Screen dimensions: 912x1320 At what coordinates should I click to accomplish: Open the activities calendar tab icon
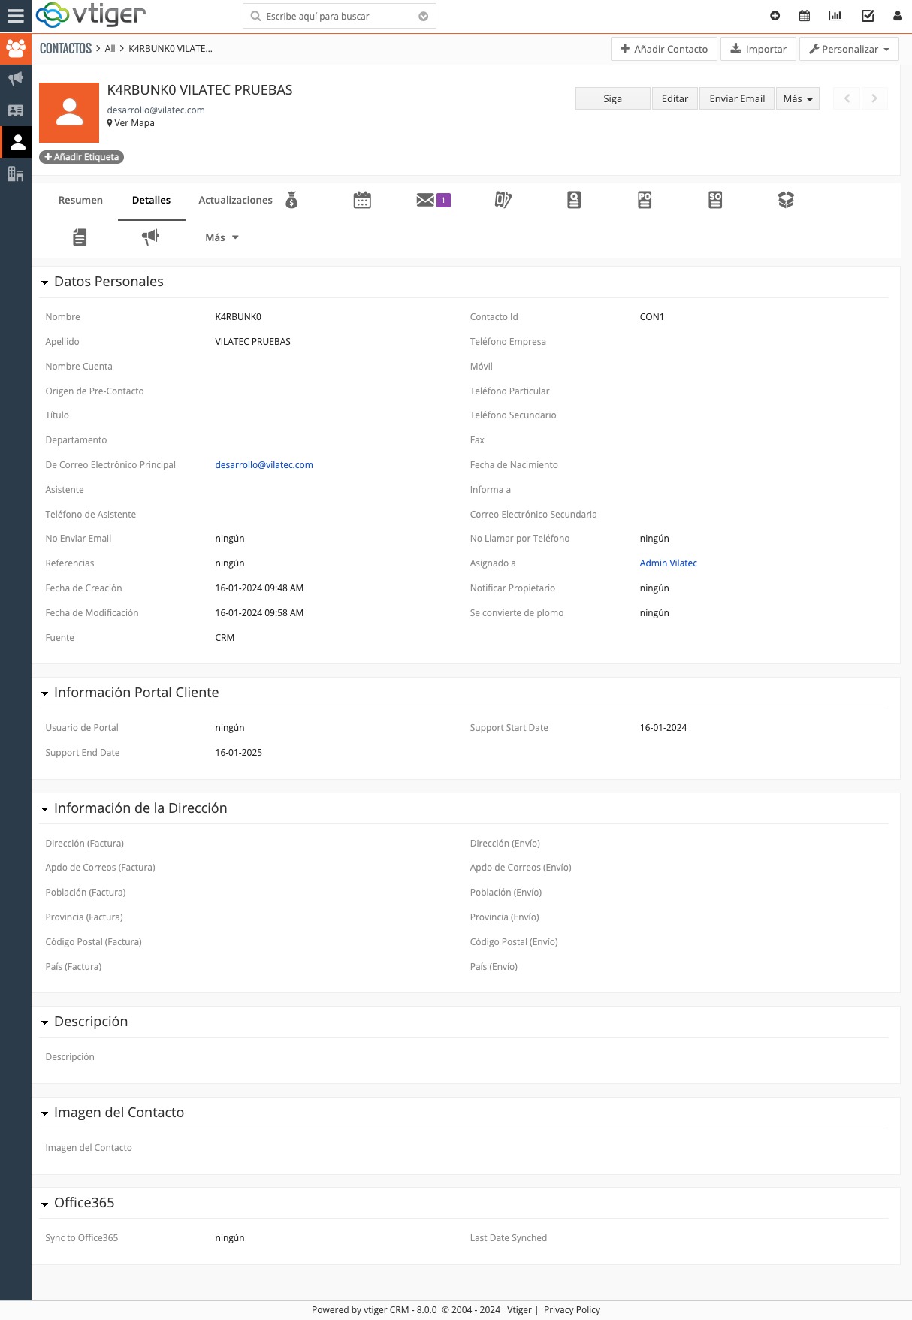[x=362, y=200]
